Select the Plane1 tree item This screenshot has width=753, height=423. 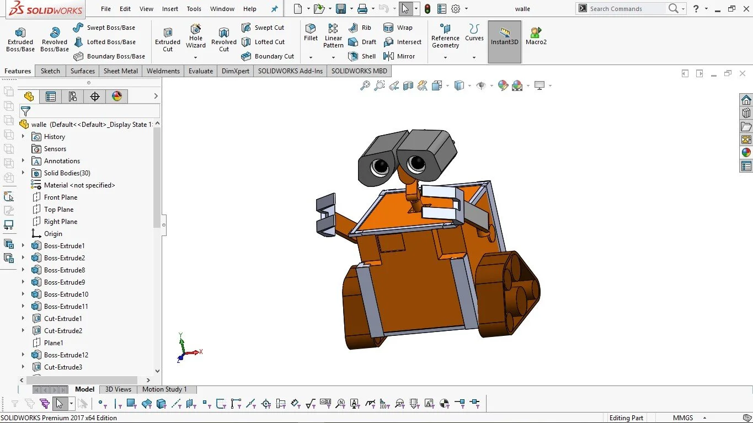point(48,342)
